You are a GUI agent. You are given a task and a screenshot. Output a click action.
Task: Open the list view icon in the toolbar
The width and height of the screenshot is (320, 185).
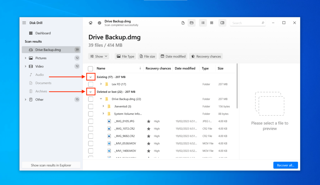(x=203, y=23)
